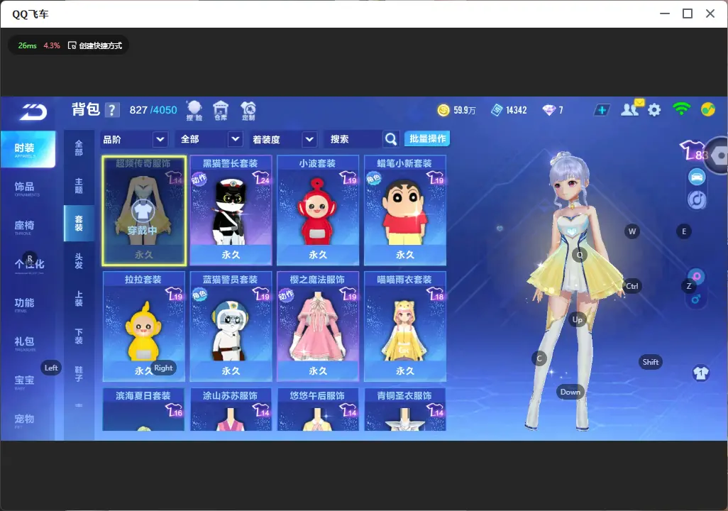Click the 创建快捷方式 shortcut icon
The height and width of the screenshot is (511, 728).
(72, 45)
